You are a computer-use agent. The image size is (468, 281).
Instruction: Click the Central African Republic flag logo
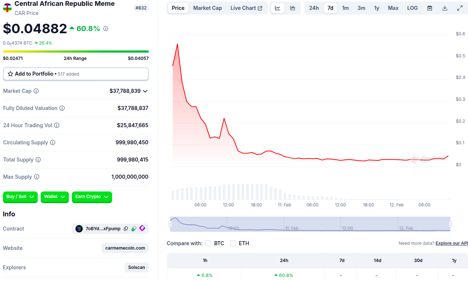pos(7,8)
